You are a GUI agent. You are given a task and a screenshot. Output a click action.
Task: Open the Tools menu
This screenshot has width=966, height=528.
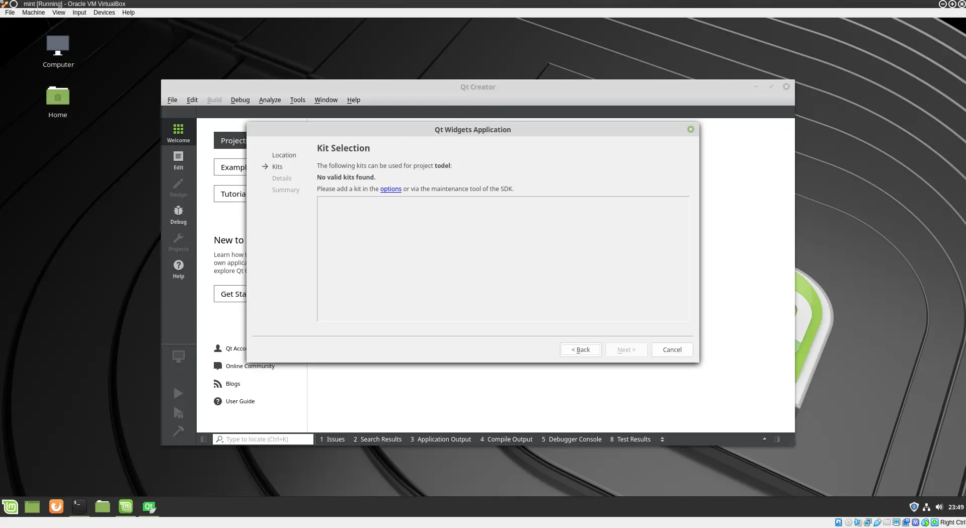coord(297,100)
